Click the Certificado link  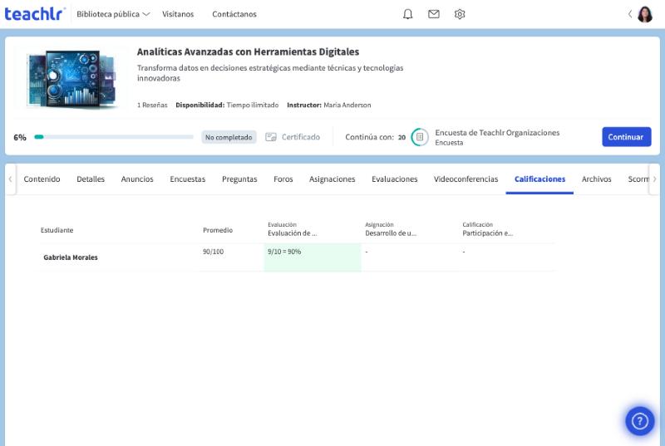tap(301, 137)
